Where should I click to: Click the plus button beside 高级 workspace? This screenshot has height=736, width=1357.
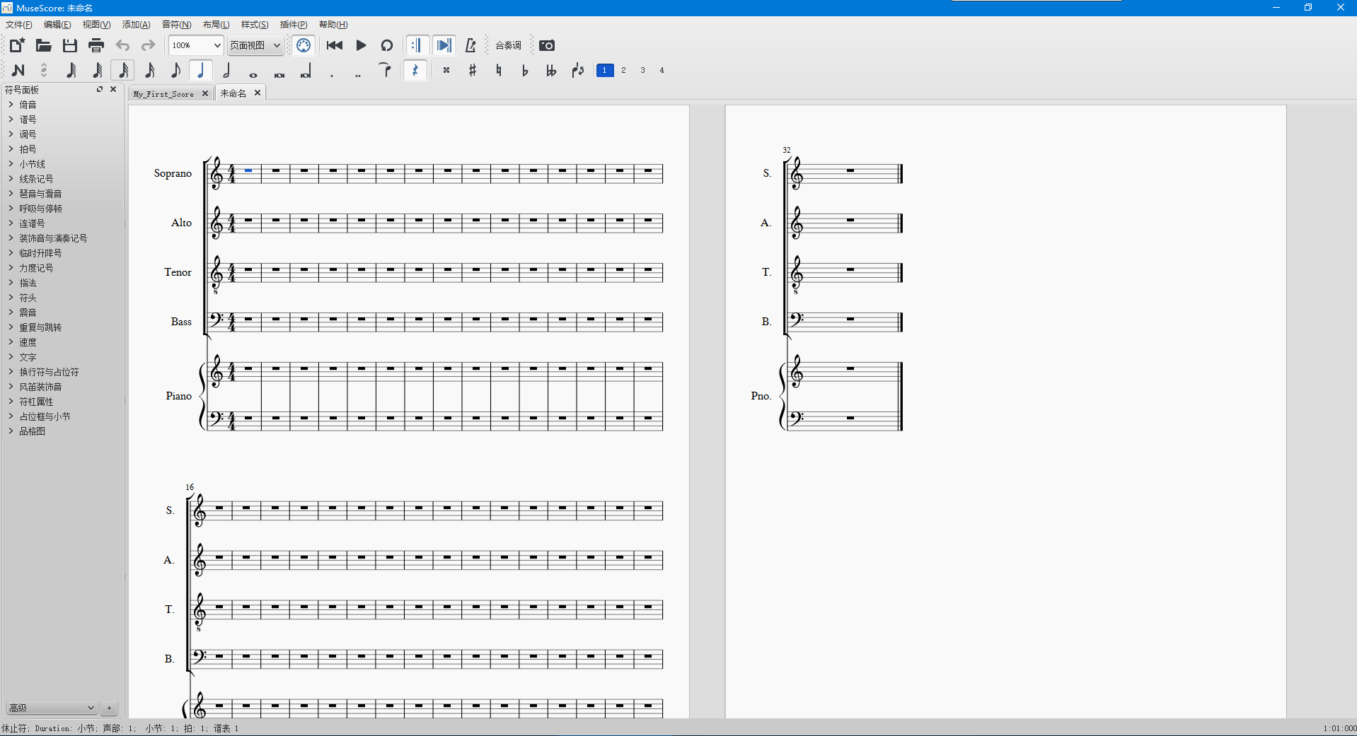[109, 708]
